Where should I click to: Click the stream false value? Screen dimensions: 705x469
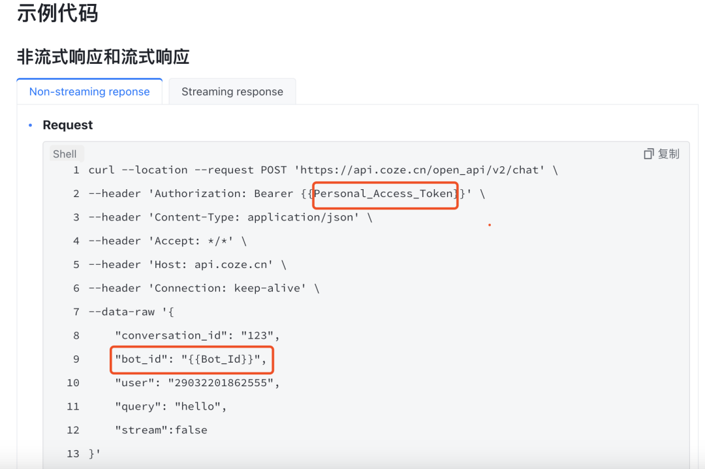tap(191, 430)
